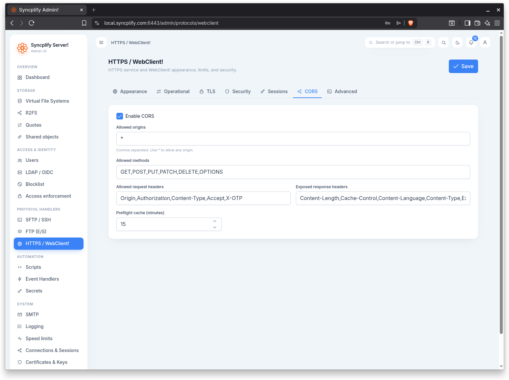Open the Security tab
The image size is (509, 380).
tap(238, 91)
